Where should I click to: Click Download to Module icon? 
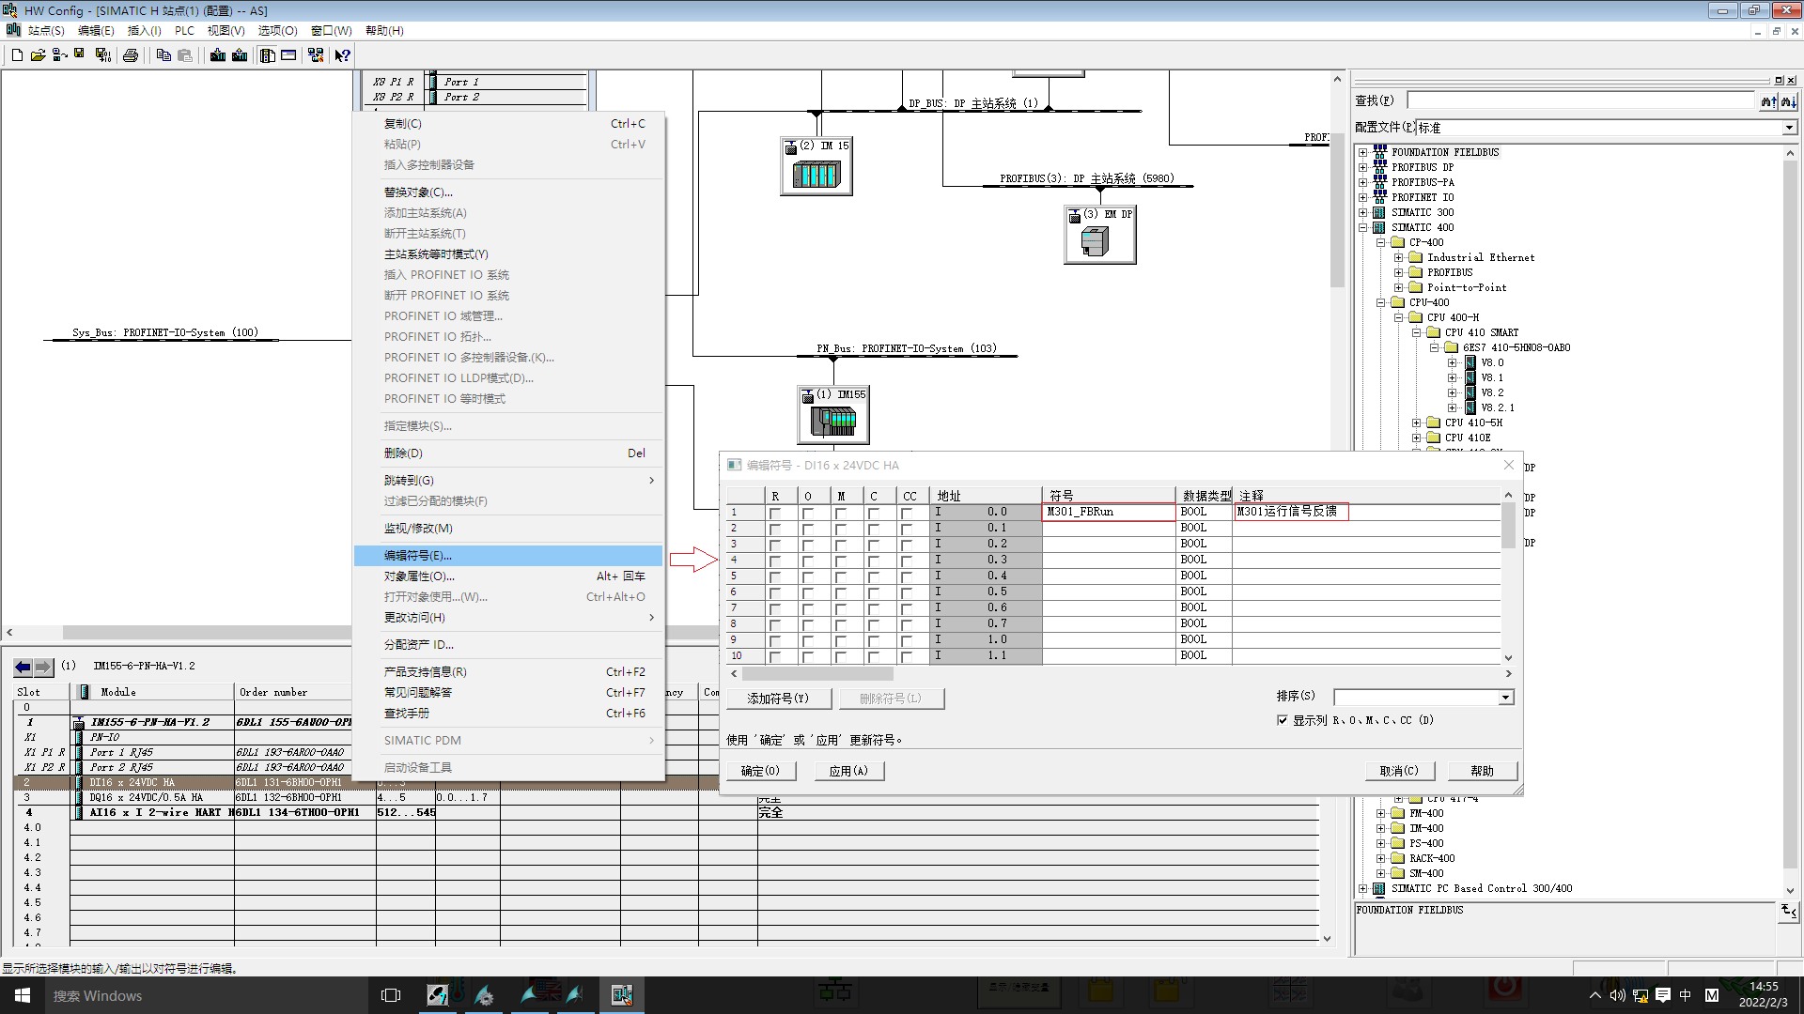(x=218, y=55)
